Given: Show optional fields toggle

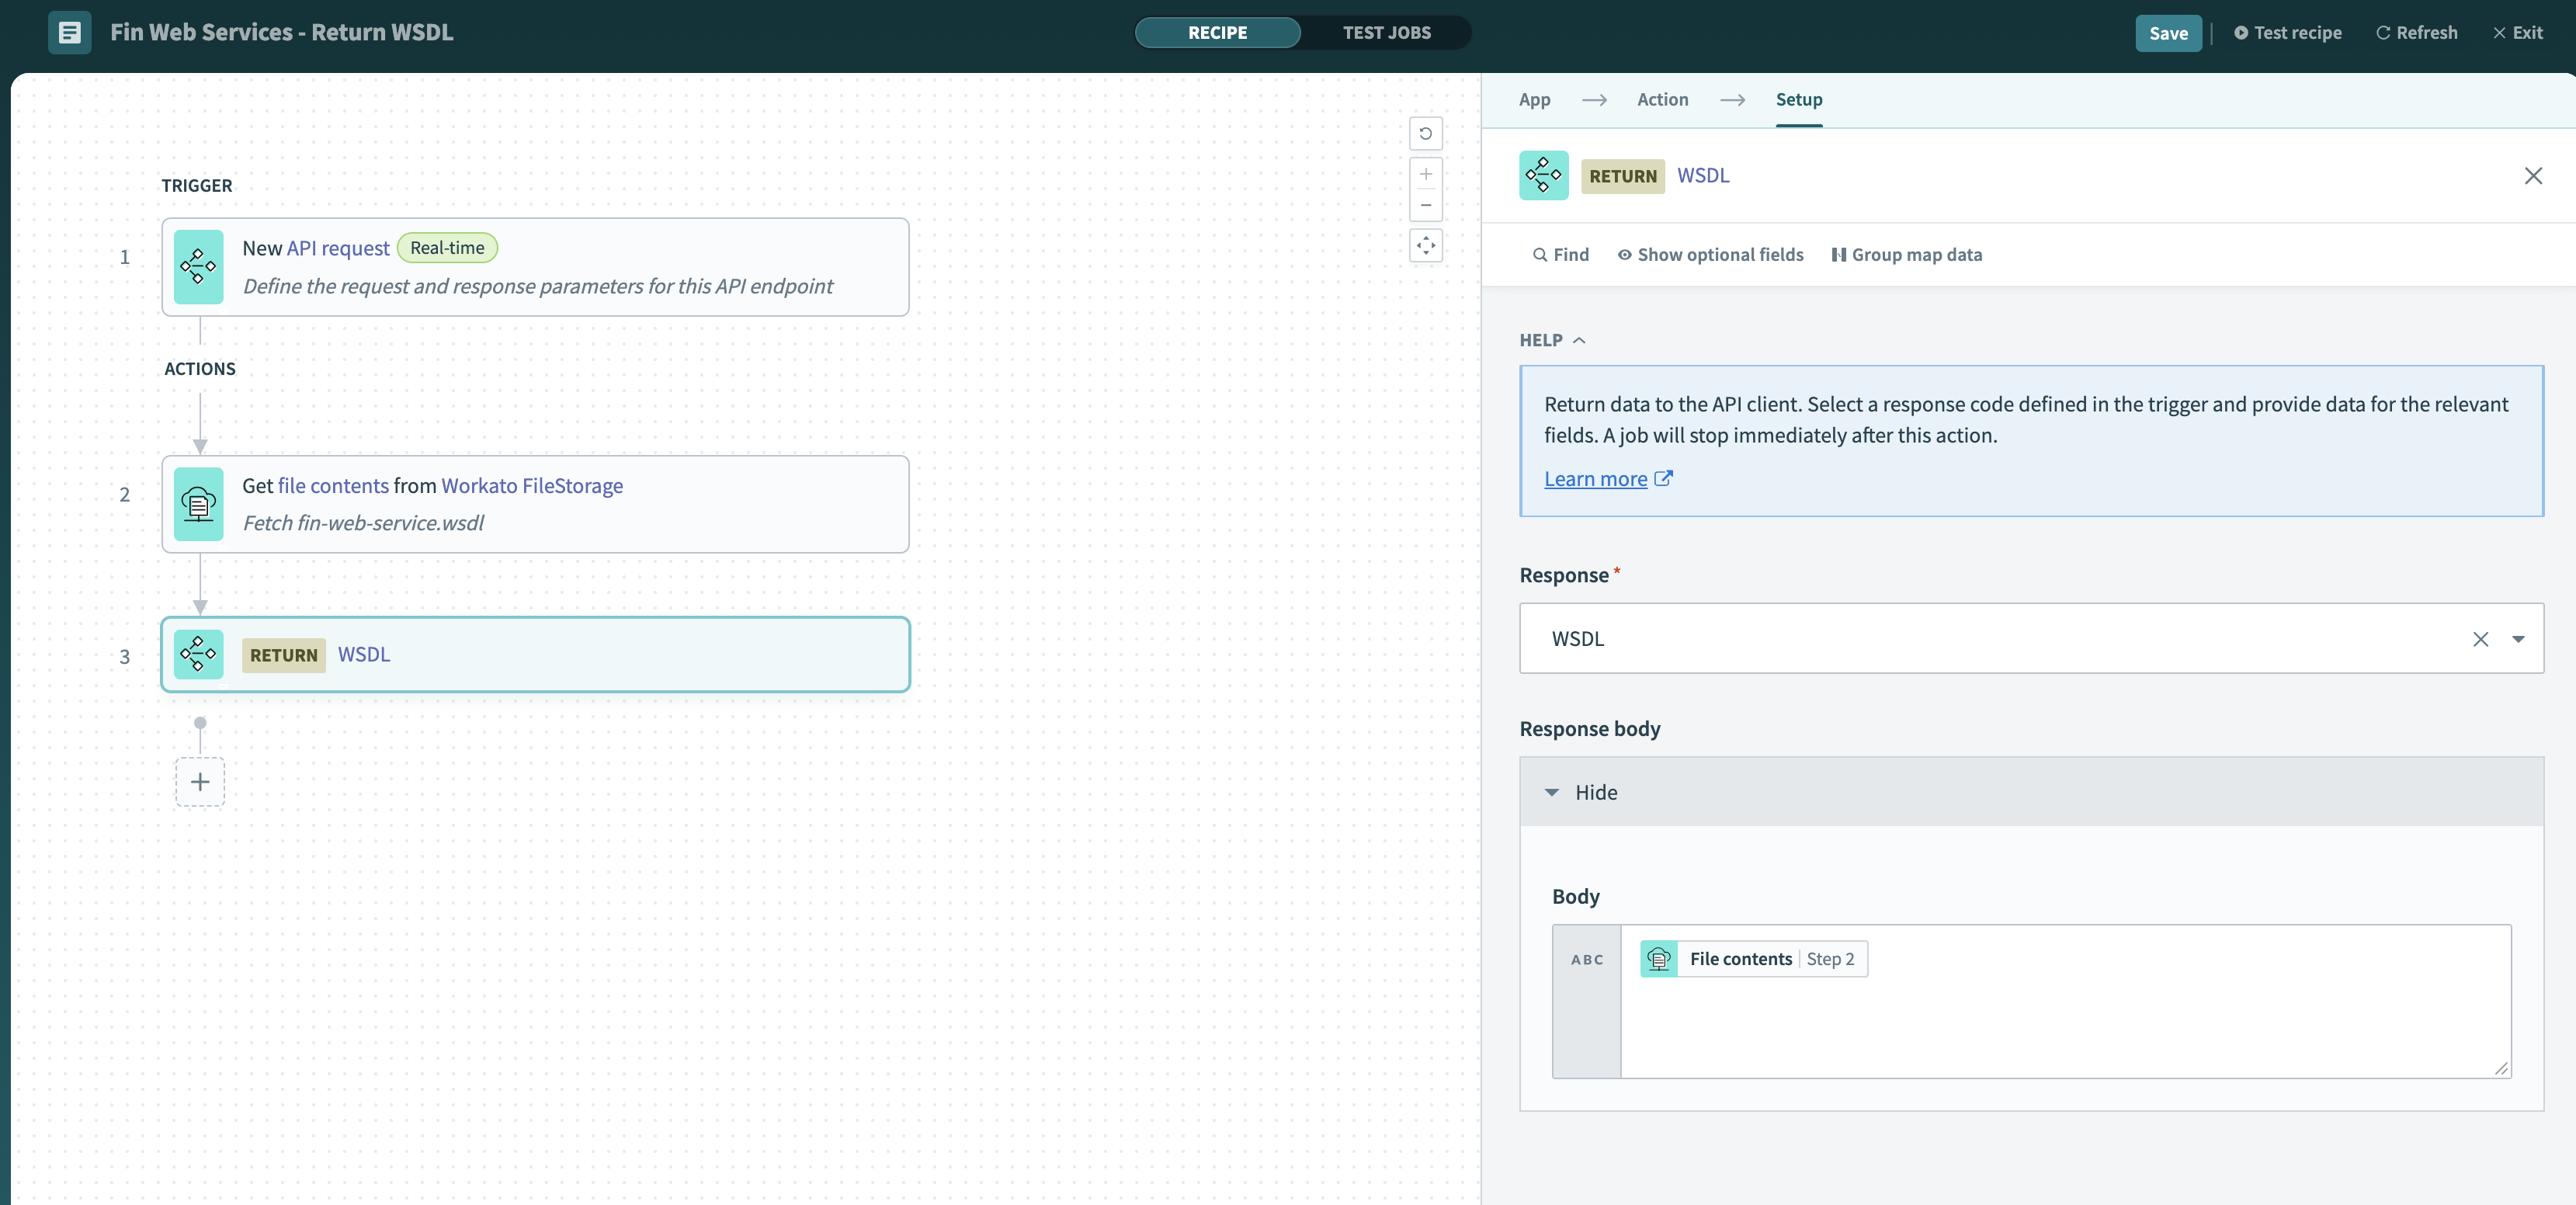Looking at the screenshot, I should tap(1710, 255).
